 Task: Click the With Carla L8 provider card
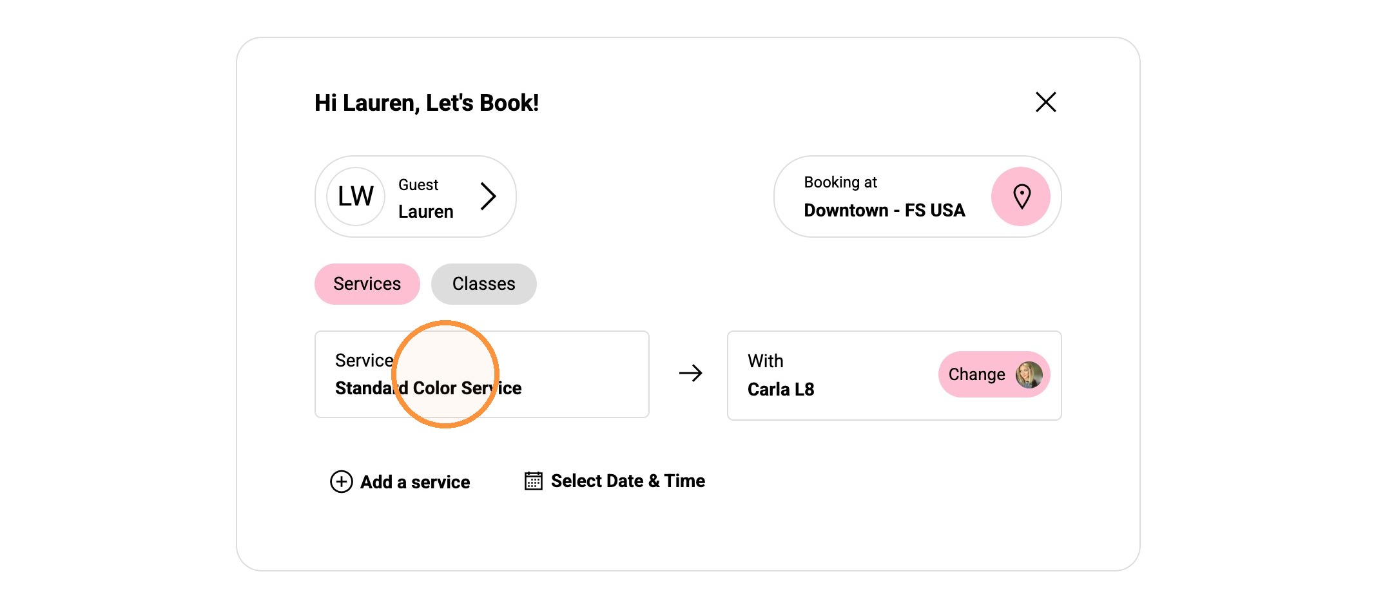(895, 376)
